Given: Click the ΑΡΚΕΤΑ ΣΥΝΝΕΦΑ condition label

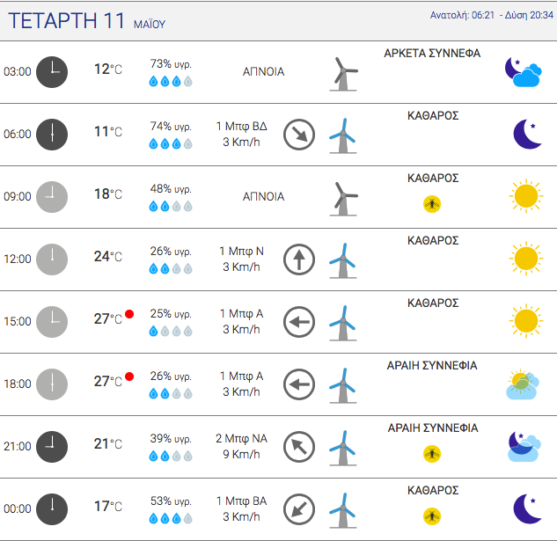Looking at the screenshot, I should (x=432, y=54).
